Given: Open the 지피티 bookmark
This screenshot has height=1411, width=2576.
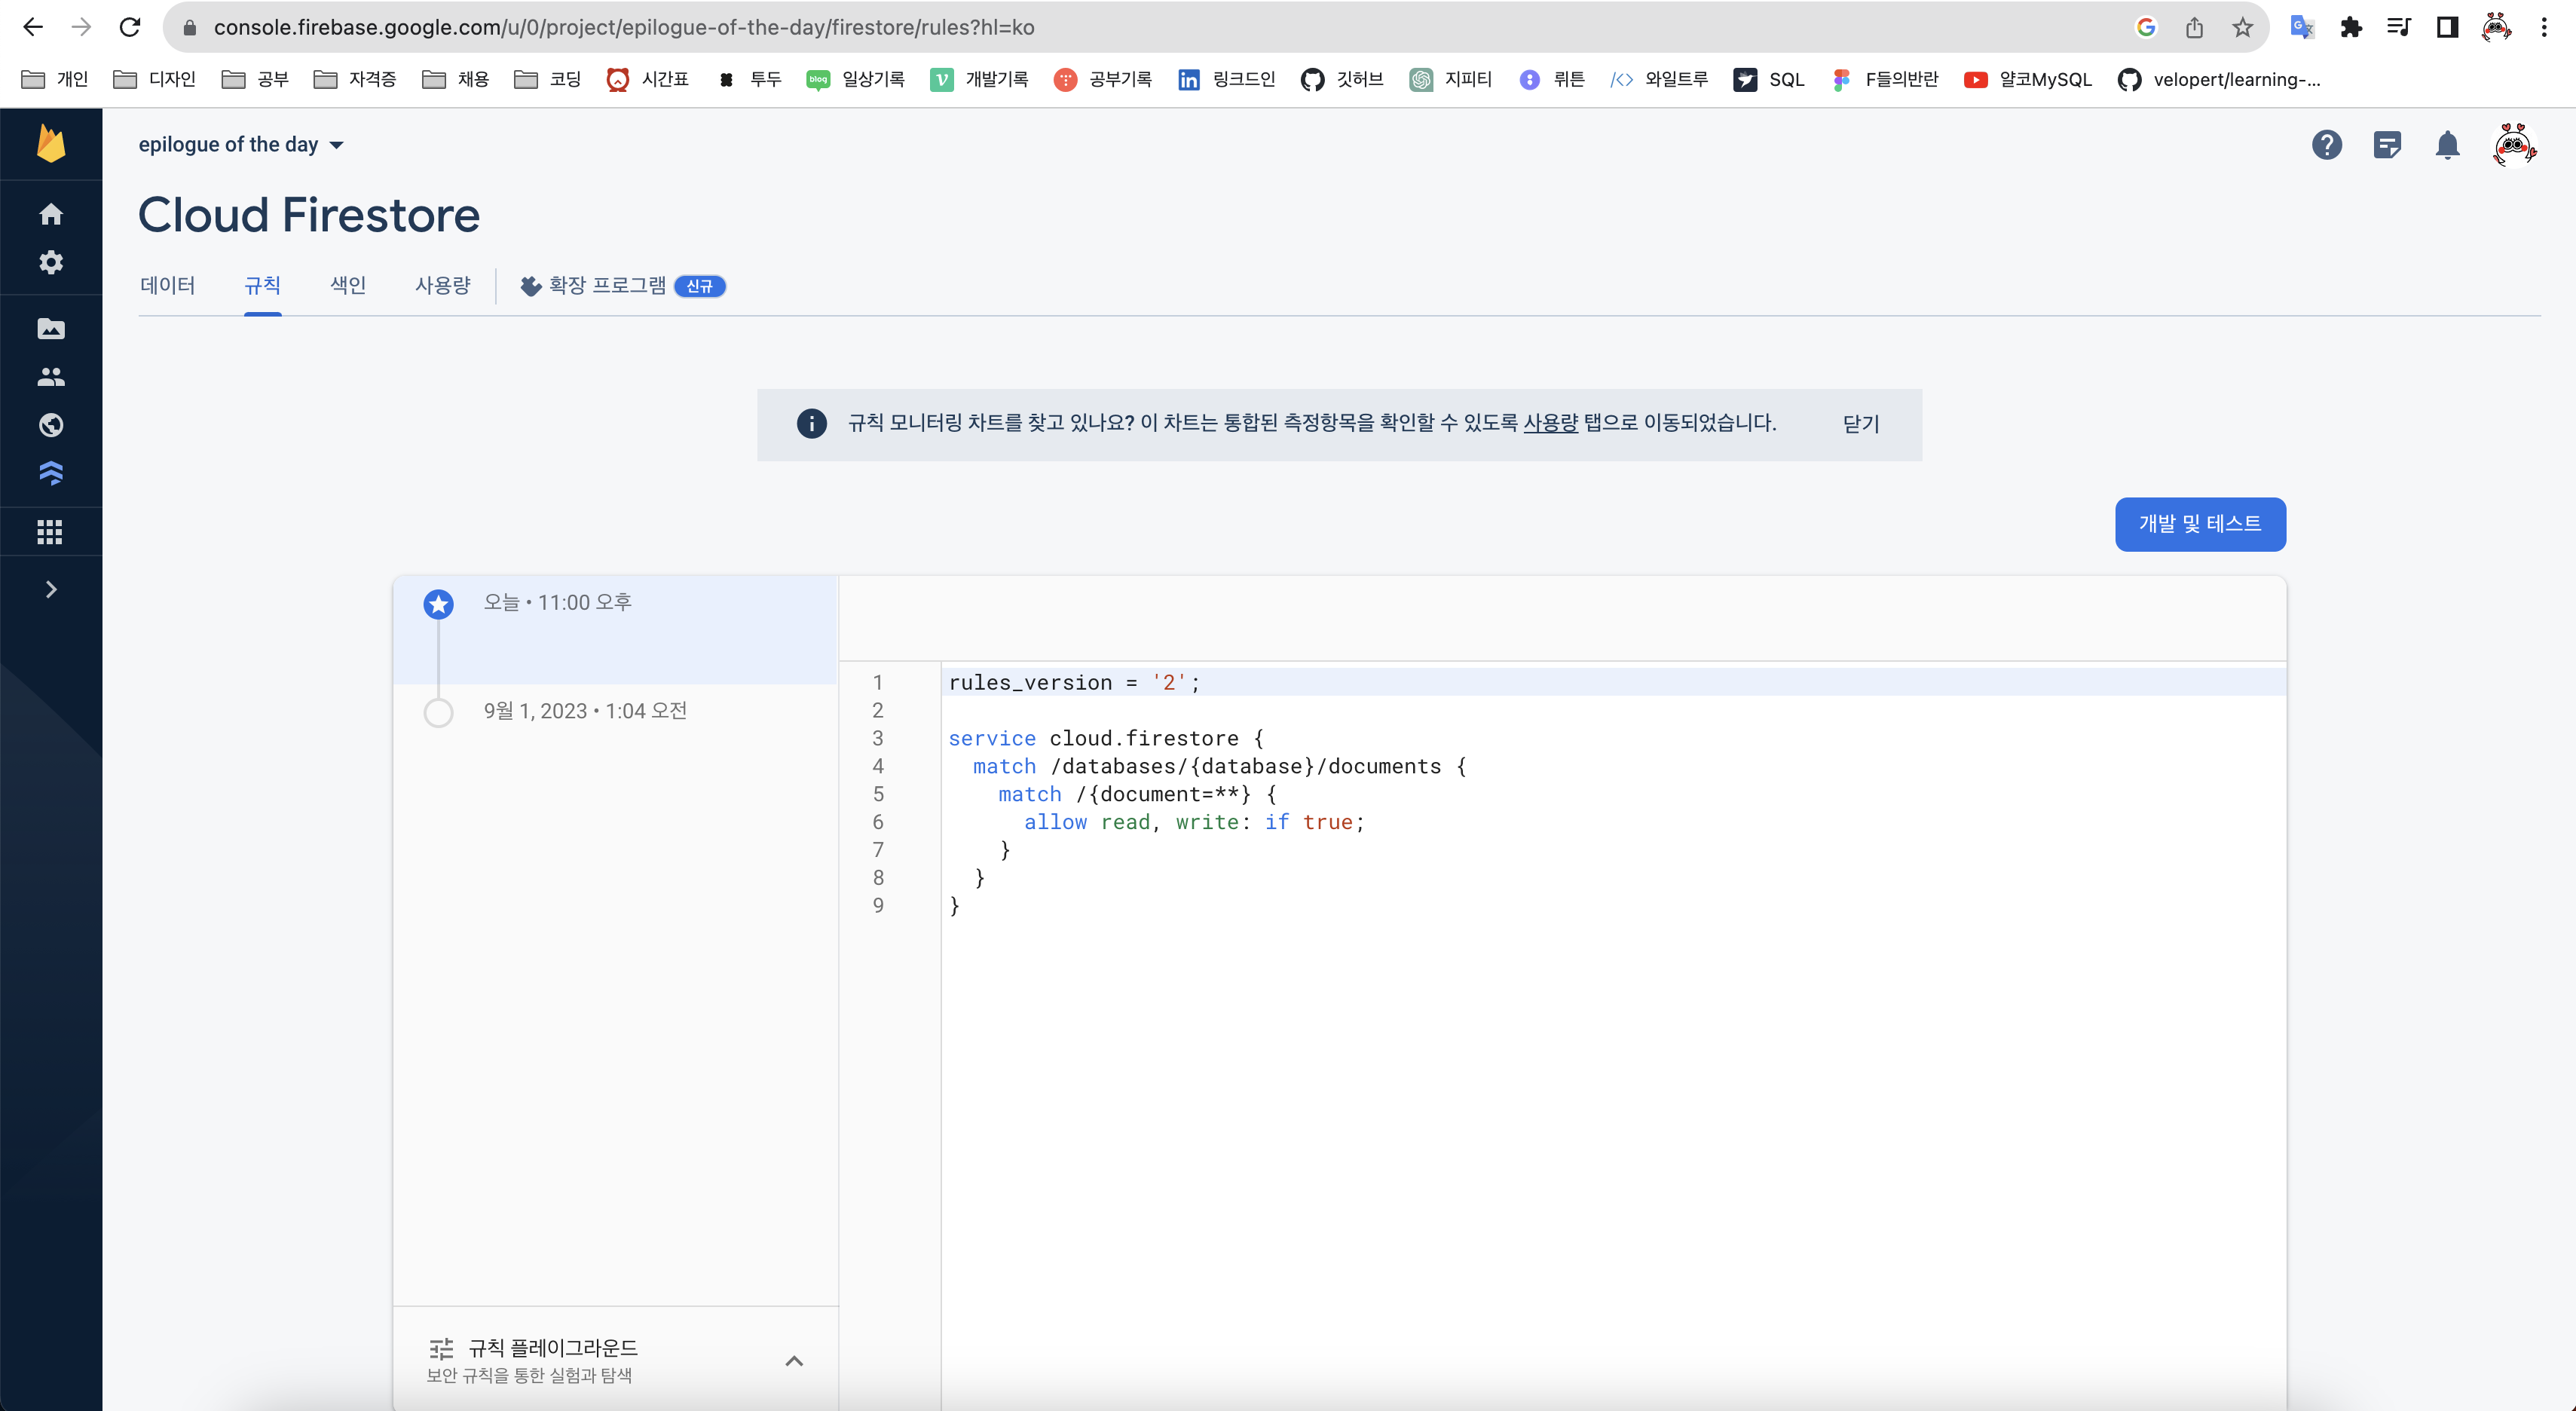Looking at the screenshot, I should 1451,80.
